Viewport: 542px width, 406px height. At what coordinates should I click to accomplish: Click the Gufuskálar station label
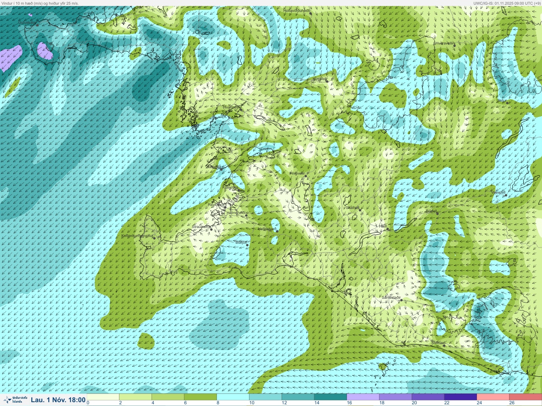point(27,22)
